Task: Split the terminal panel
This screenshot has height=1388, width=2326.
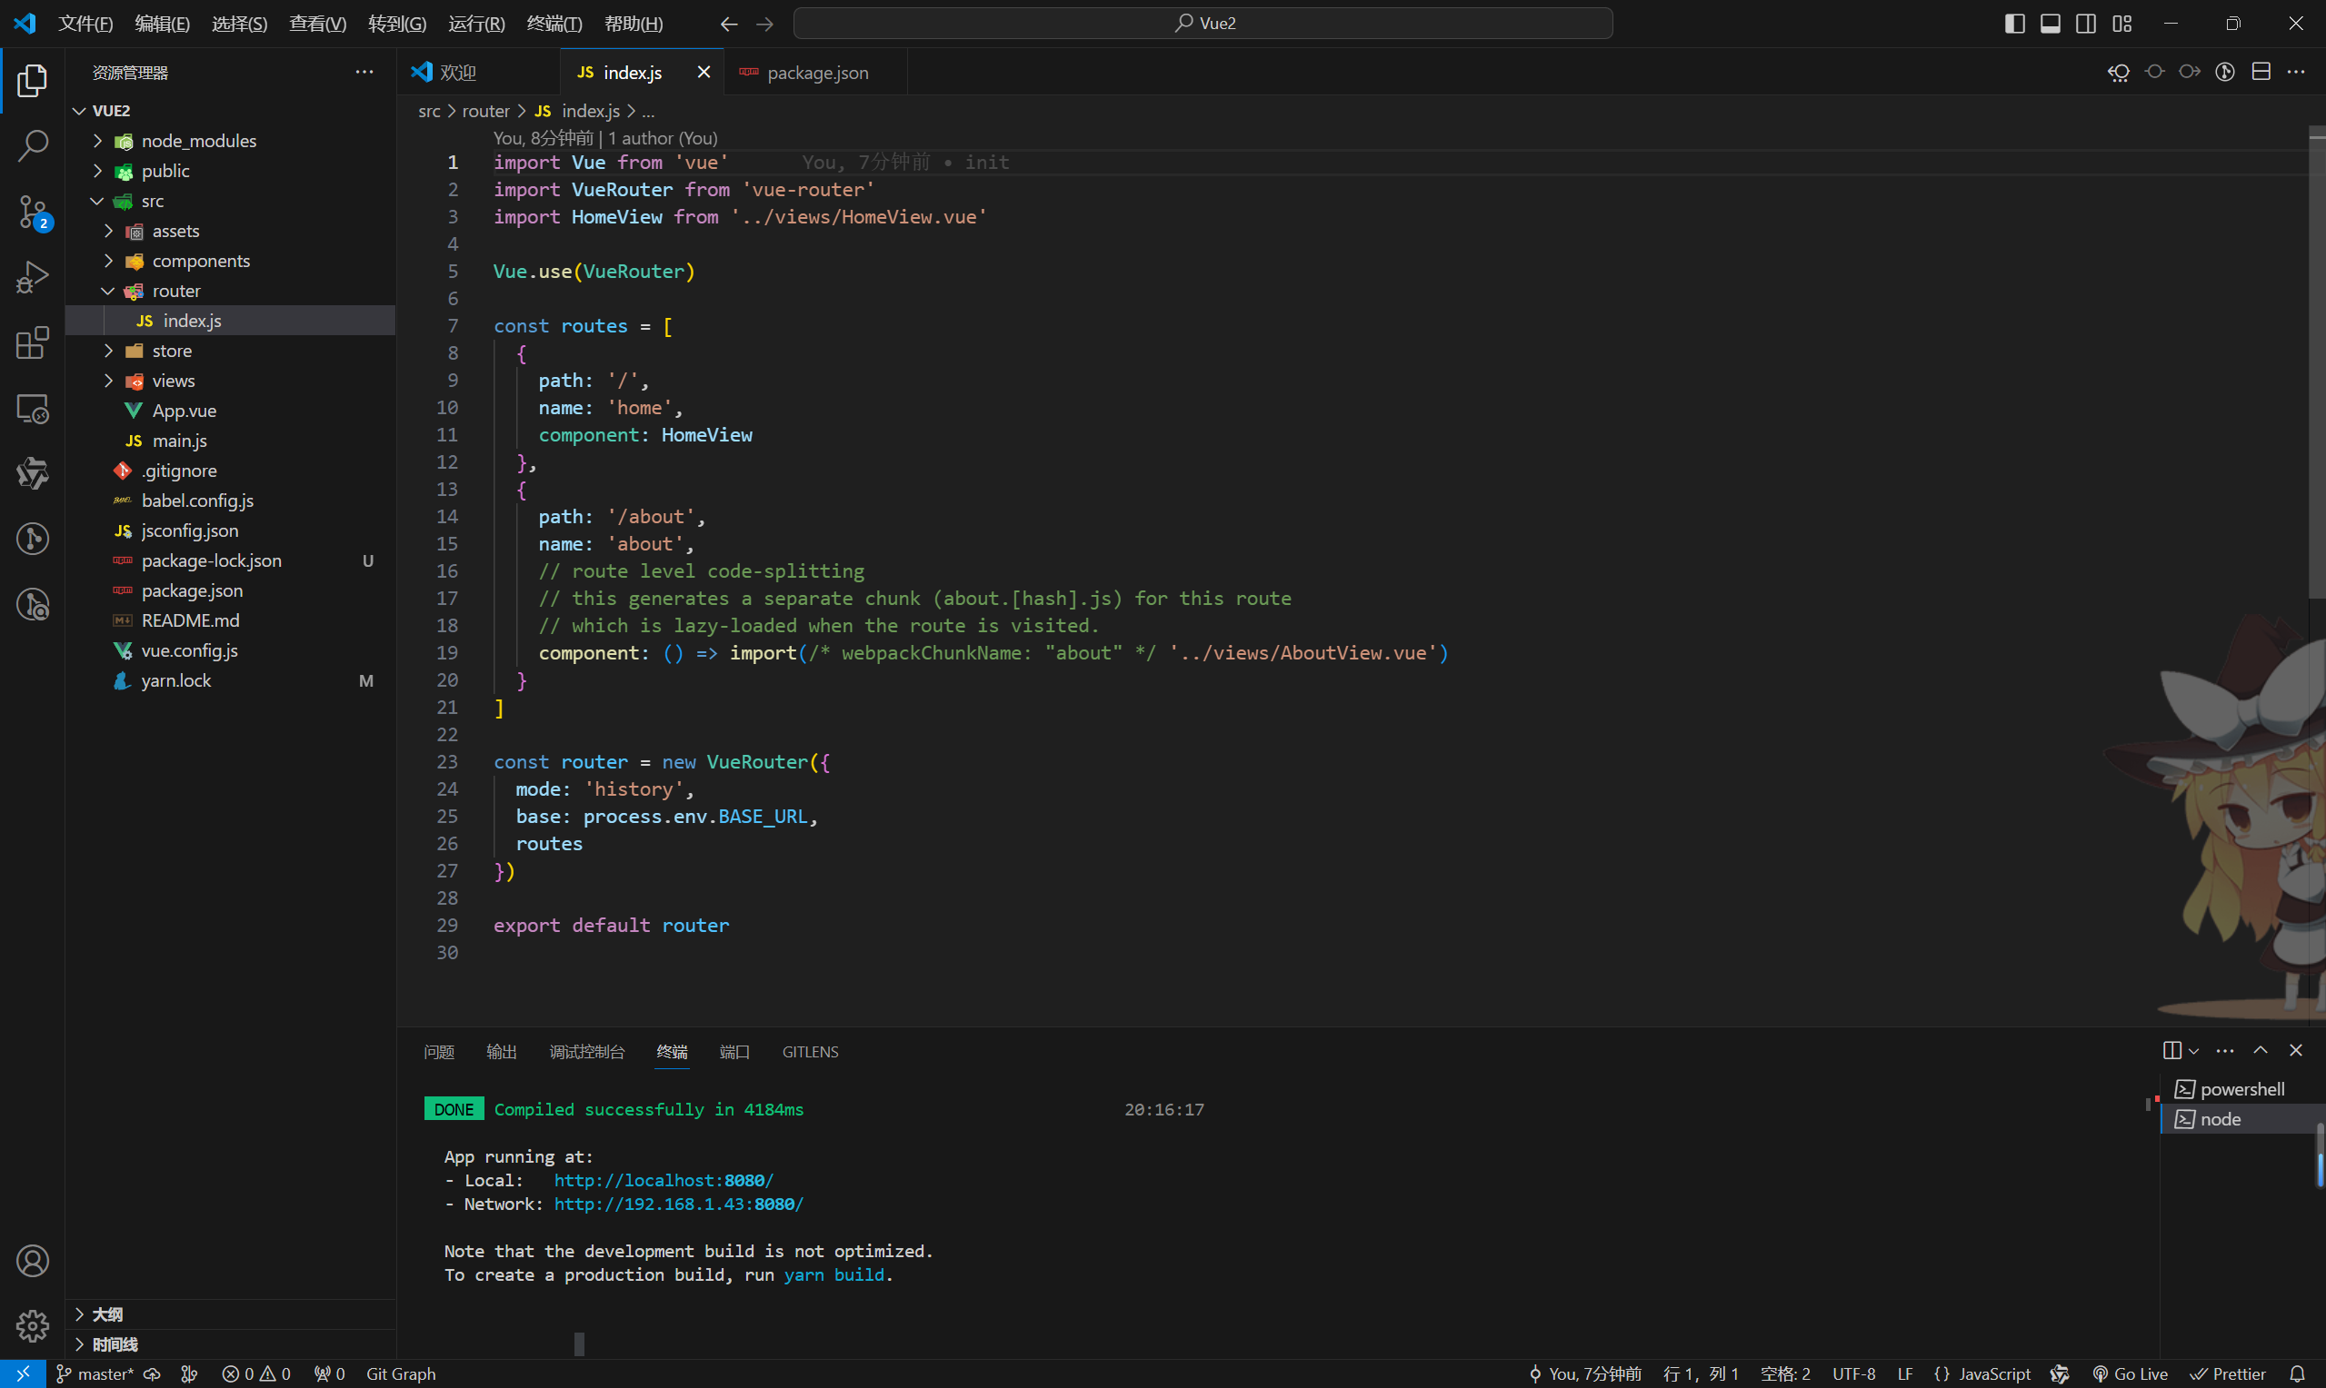Action: point(2172,1050)
